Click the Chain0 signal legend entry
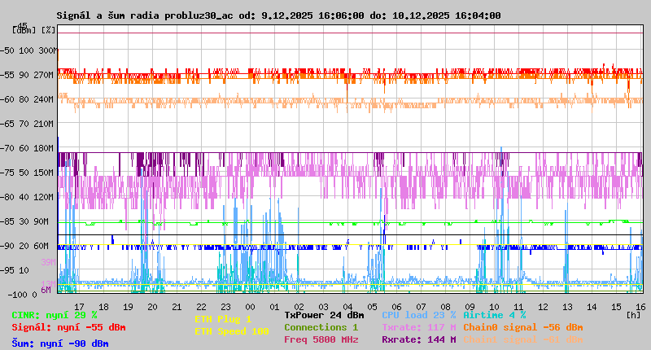The width and height of the screenshot is (651, 350). pos(522,327)
